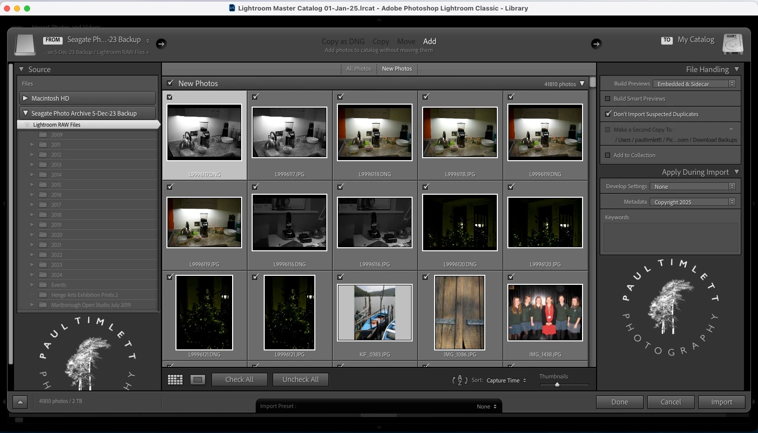Expand the Macintosh HD volume
758x433 pixels.
coord(26,99)
